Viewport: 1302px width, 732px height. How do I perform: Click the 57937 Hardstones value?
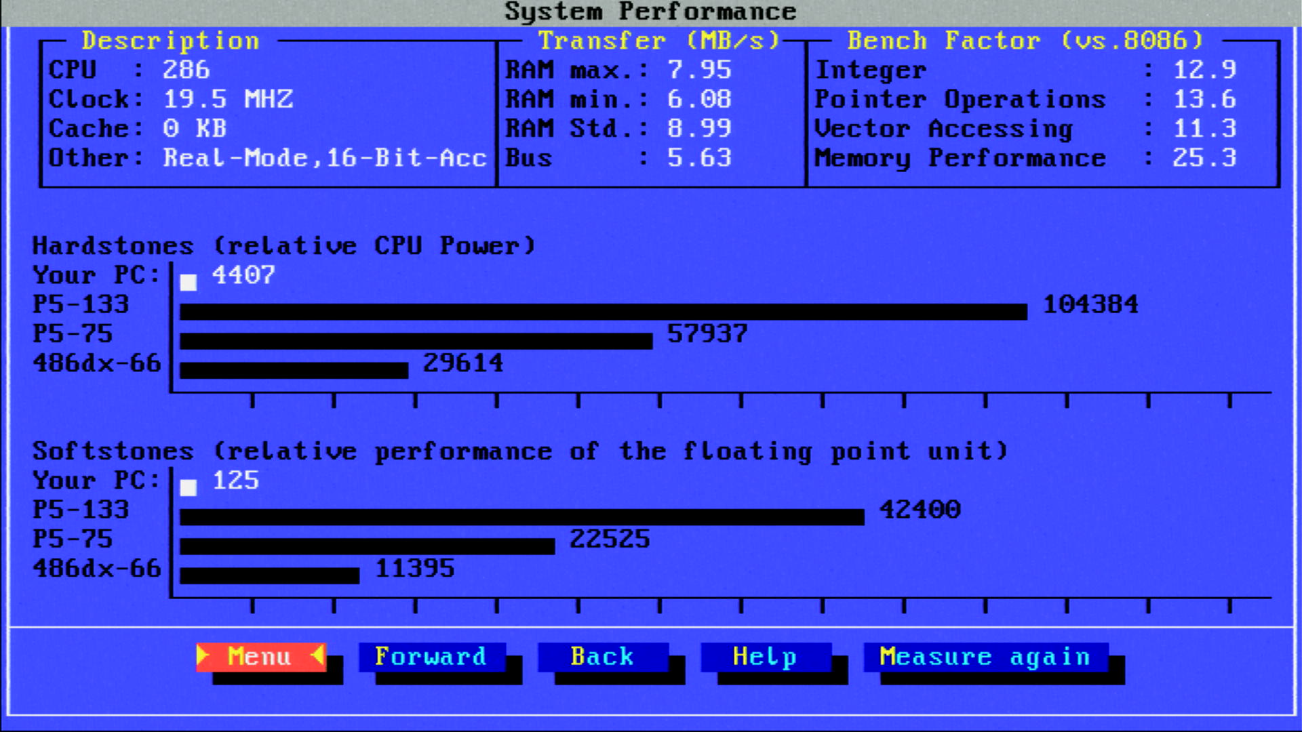[x=708, y=333]
